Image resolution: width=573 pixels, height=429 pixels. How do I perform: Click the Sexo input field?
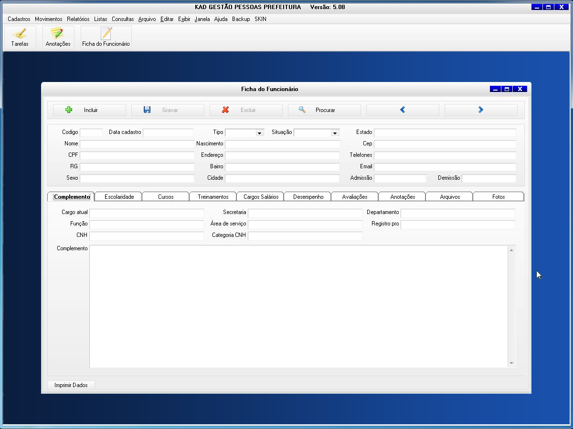tap(137, 178)
